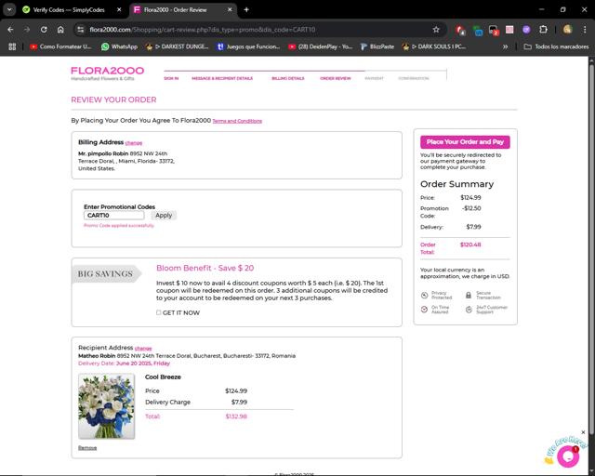The image size is (595, 476).
Task: Click the Secure Transaction lock icon
Action: click(x=469, y=296)
